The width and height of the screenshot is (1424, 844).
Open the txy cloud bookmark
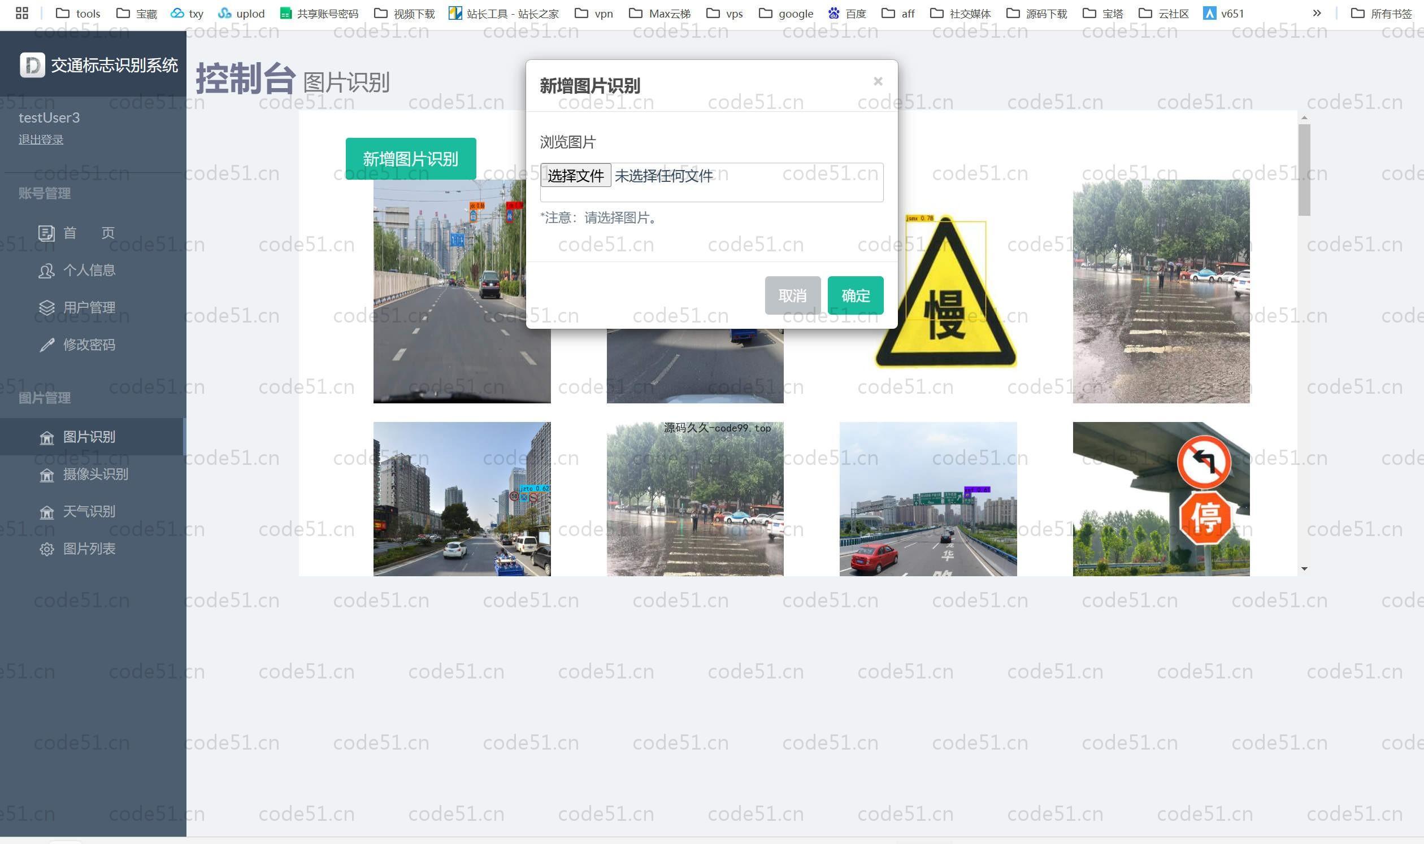click(186, 13)
